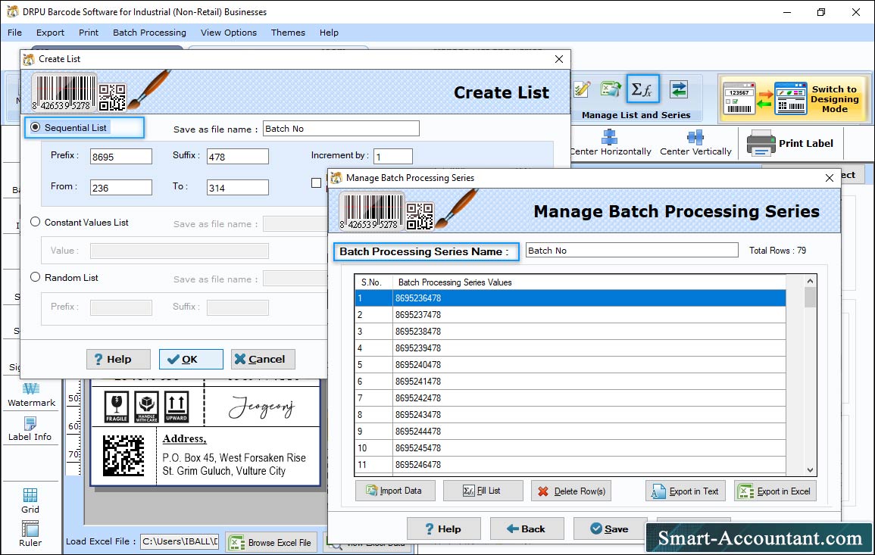Open the Themes menu
The image size is (875, 555).
pos(288,33)
